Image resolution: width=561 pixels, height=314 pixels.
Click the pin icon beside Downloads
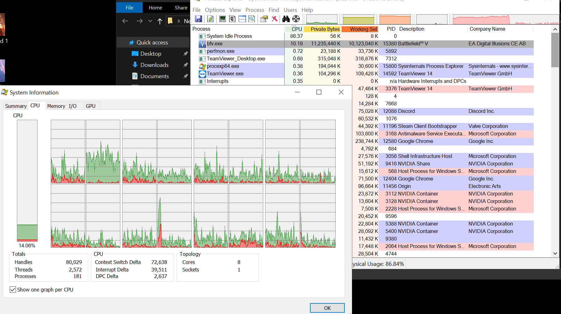click(x=186, y=65)
